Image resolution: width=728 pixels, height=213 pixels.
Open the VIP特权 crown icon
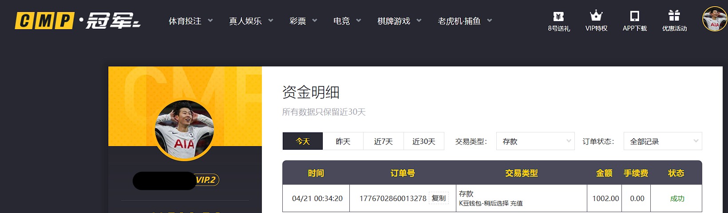click(596, 16)
